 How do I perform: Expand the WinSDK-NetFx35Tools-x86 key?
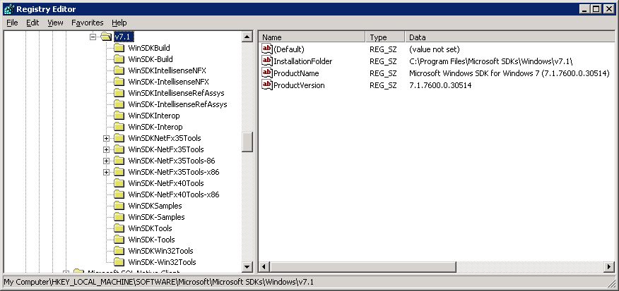click(x=106, y=172)
